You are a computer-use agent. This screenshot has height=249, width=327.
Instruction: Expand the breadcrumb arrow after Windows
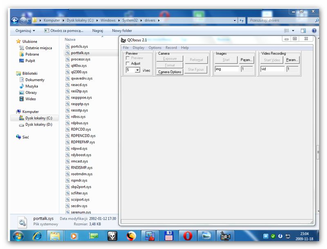point(119,20)
